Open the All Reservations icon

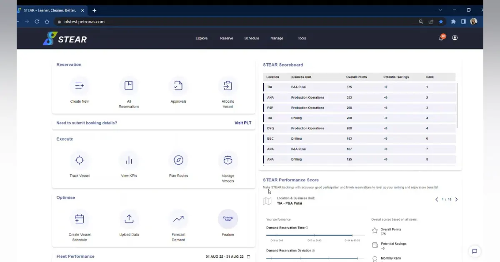[129, 86]
